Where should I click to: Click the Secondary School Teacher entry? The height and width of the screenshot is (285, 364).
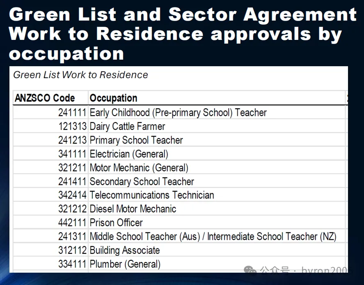coord(142,181)
